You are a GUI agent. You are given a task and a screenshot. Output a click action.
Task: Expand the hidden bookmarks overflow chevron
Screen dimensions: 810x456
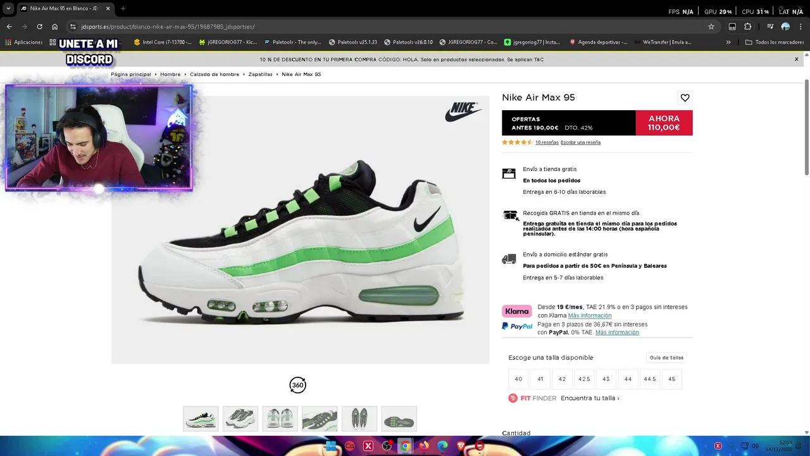pos(728,42)
